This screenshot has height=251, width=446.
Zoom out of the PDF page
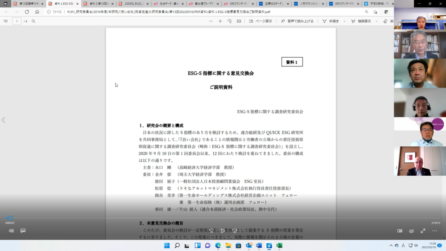pos(211,21)
